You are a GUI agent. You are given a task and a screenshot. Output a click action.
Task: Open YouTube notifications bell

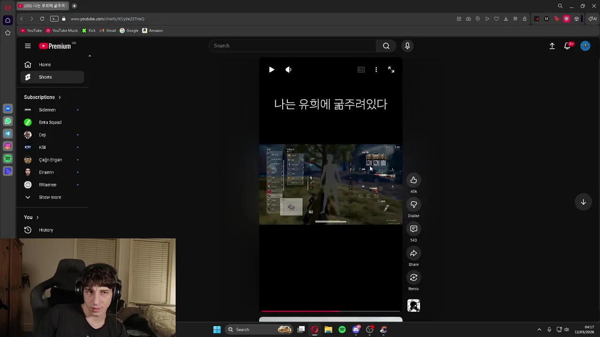[567, 46]
